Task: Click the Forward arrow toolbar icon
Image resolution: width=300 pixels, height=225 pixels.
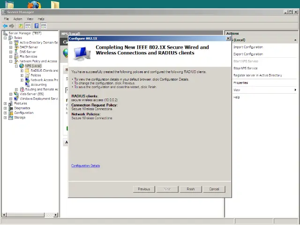Action: 12,26
